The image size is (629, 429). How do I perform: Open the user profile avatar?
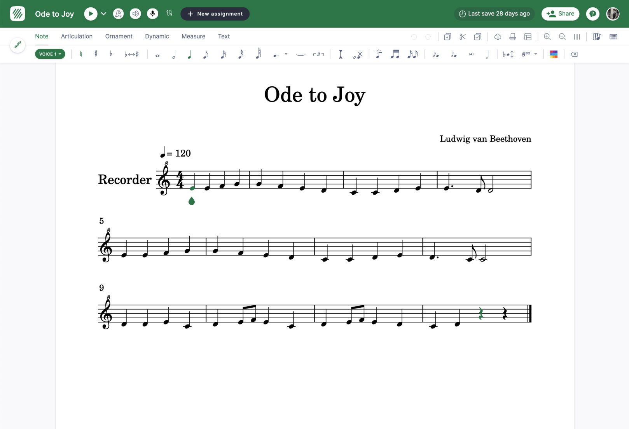[613, 14]
